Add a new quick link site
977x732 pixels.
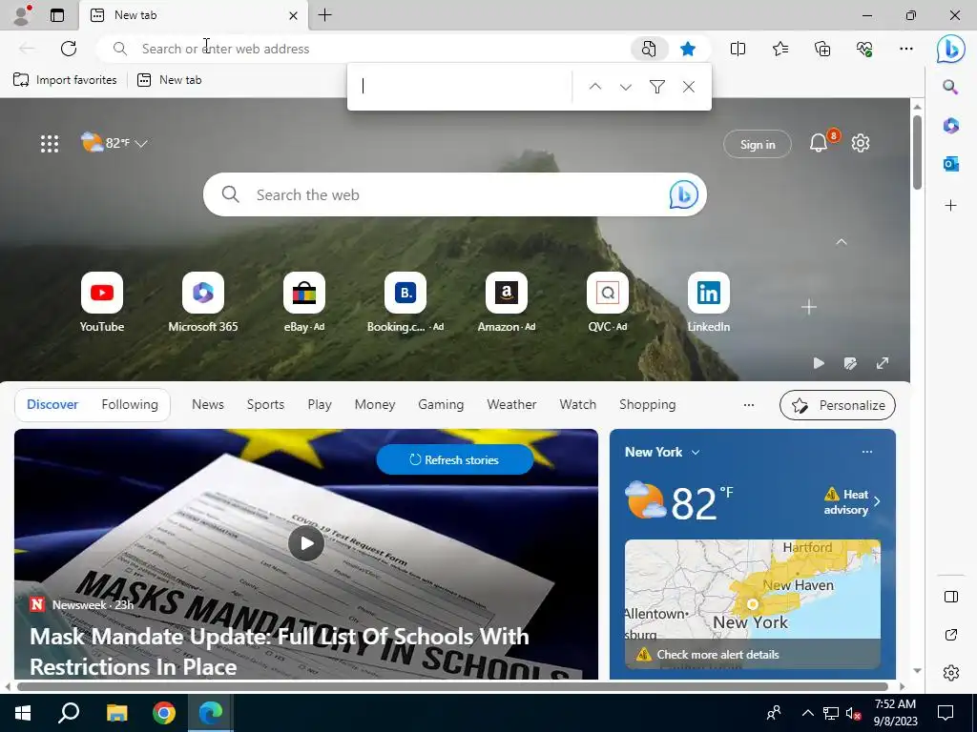[x=809, y=307]
